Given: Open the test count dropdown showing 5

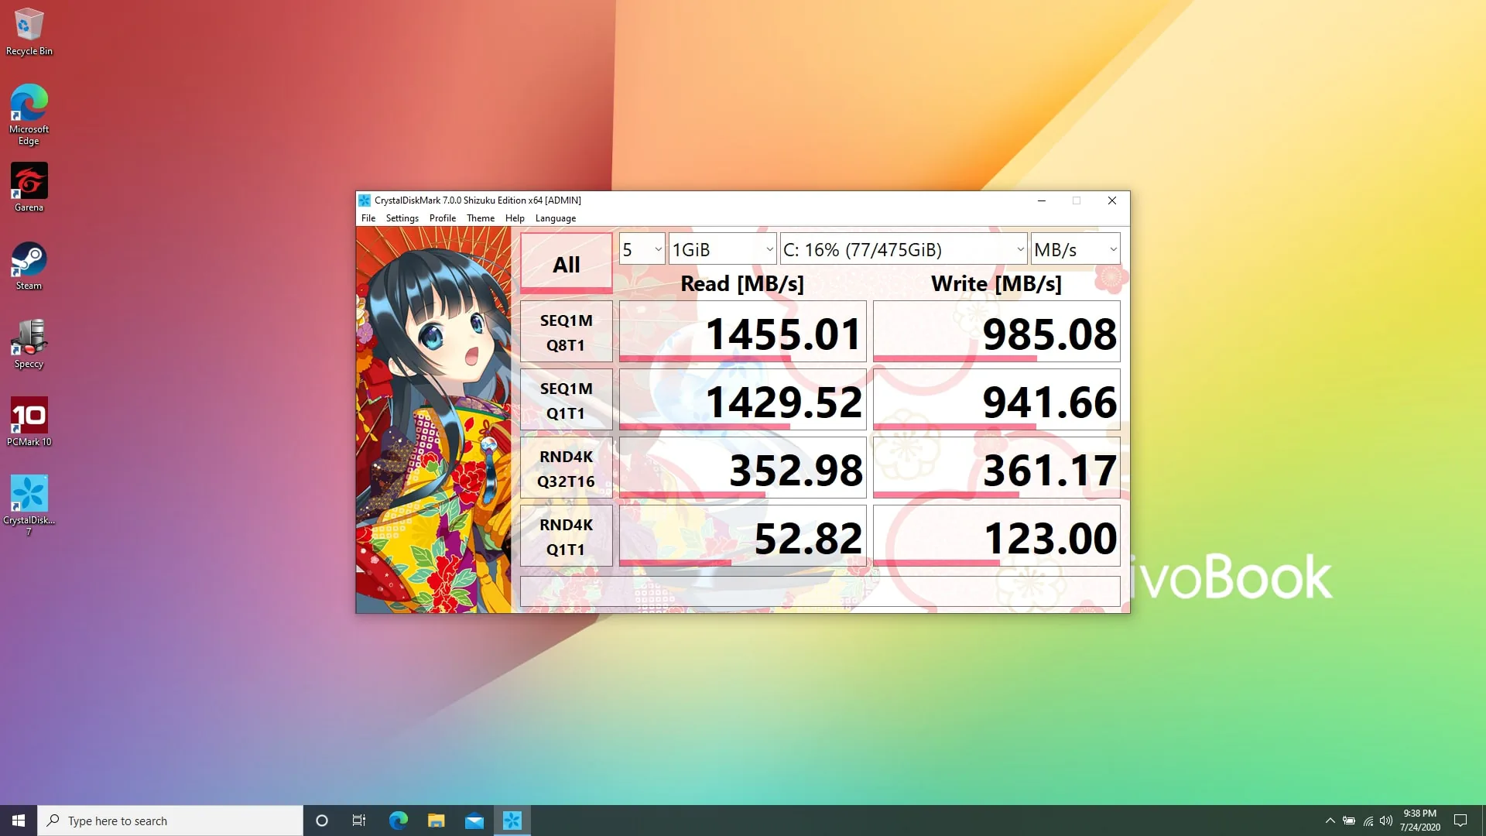Looking at the screenshot, I should (x=642, y=249).
